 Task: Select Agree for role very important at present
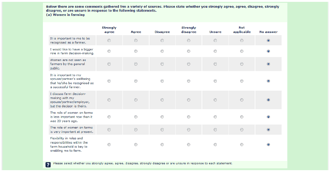pyautogui.click(x=136, y=130)
